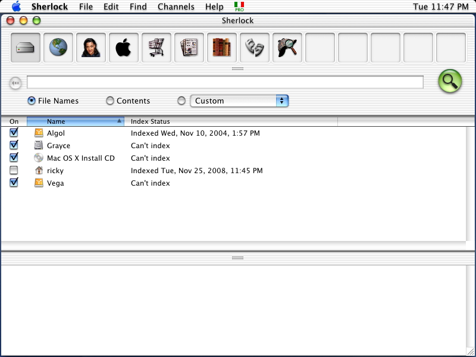Viewport: 476px width, 357px height.
Task: Open the Custom search criteria dropdown
Action: pyautogui.click(x=239, y=101)
